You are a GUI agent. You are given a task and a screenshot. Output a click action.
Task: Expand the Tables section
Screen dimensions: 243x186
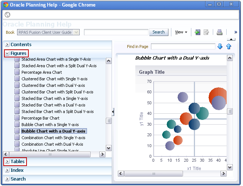point(7,162)
